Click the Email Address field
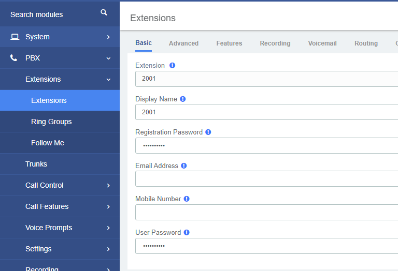Screen dimensions: 398x271 [266, 179]
